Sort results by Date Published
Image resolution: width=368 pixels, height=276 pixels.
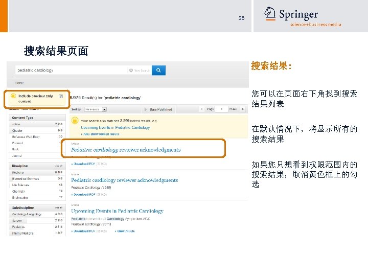click(x=161, y=109)
